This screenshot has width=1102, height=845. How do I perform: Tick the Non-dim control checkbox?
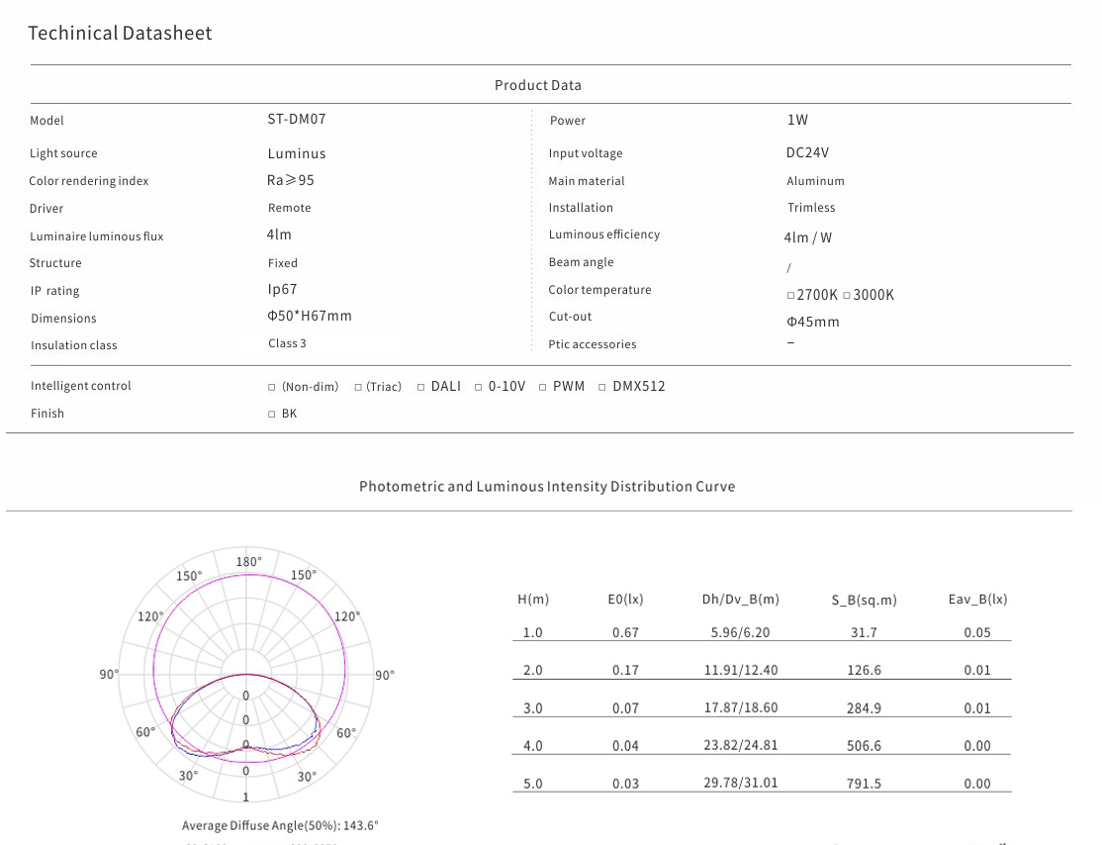point(272,387)
